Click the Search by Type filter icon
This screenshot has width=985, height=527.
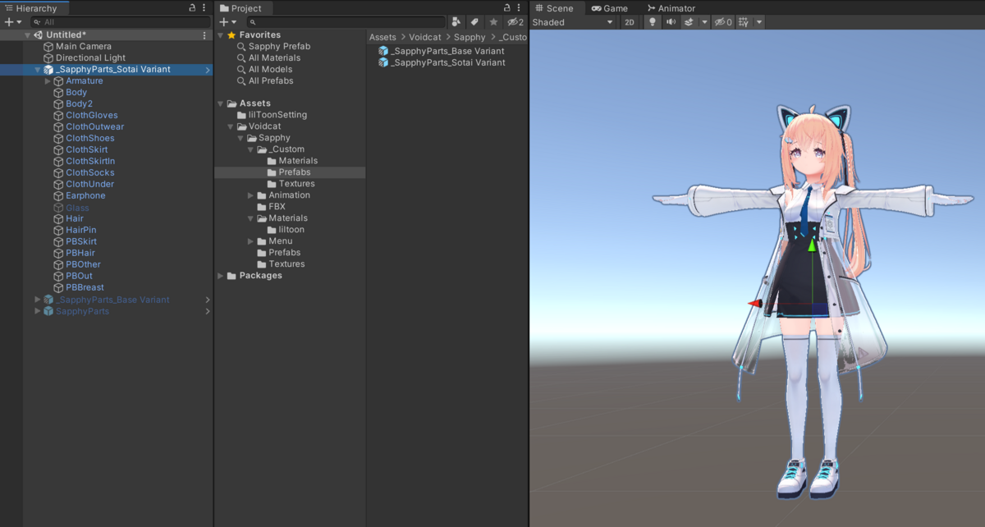point(456,22)
